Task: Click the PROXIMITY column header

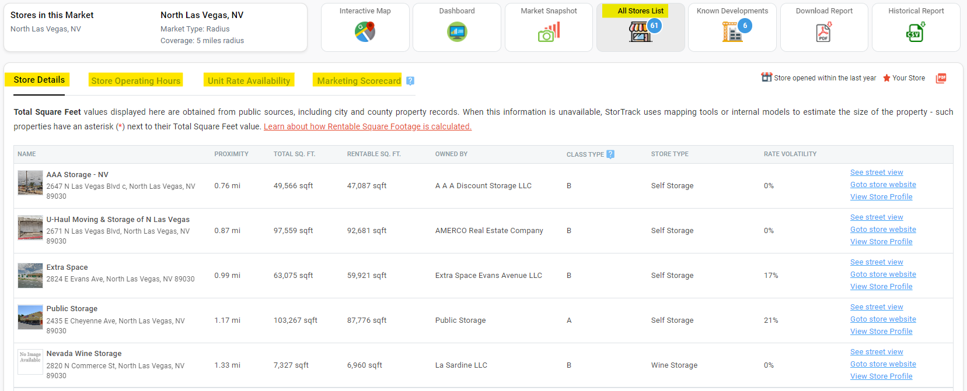Action: pyautogui.click(x=231, y=154)
